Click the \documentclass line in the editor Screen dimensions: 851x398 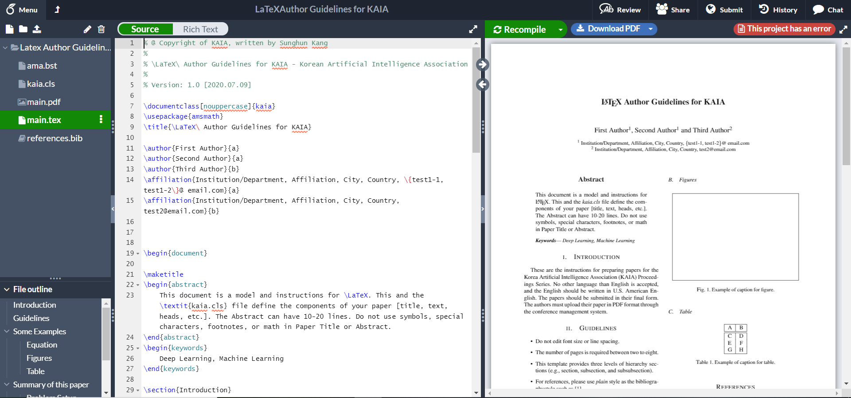click(x=209, y=106)
